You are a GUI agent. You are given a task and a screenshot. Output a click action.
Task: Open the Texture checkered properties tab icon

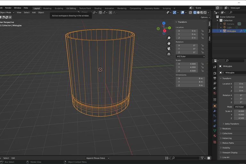tap(215, 142)
